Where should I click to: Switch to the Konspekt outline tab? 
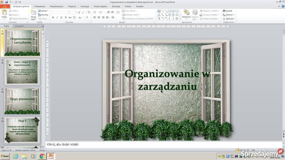19,26
